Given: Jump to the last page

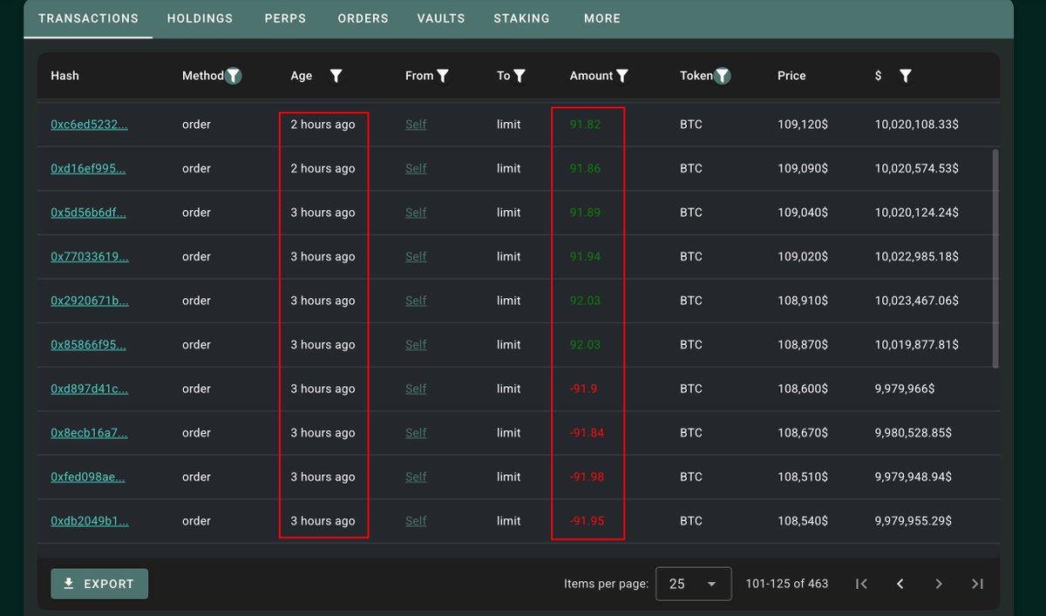Looking at the screenshot, I should [977, 584].
